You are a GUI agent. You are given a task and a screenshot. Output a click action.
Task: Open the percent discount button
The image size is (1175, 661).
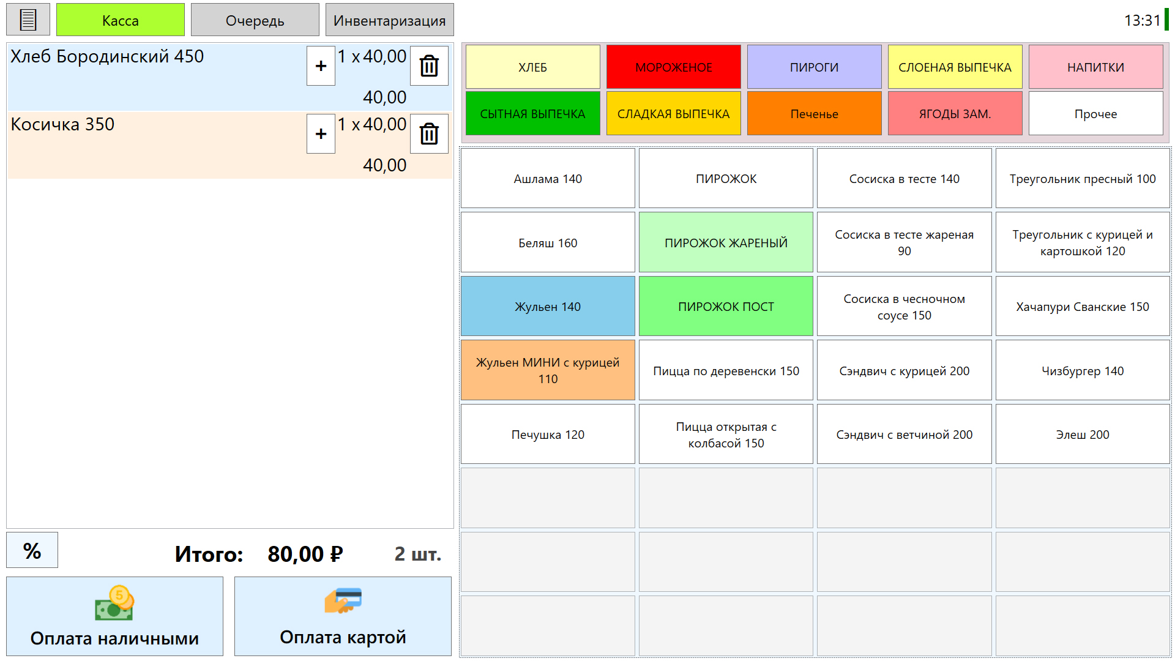(x=32, y=550)
